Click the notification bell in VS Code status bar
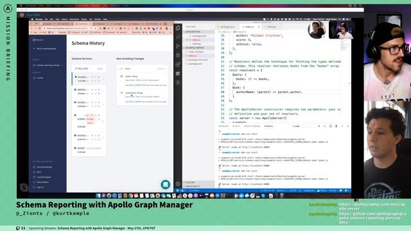 point(346,191)
